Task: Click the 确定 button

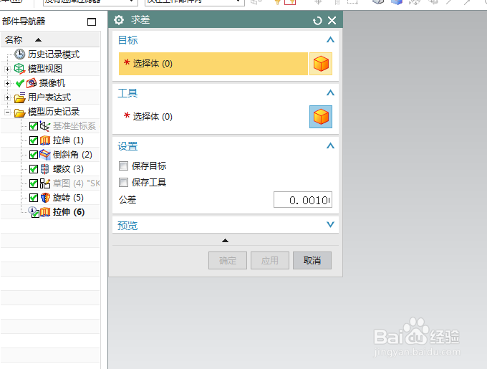Action: (228, 260)
